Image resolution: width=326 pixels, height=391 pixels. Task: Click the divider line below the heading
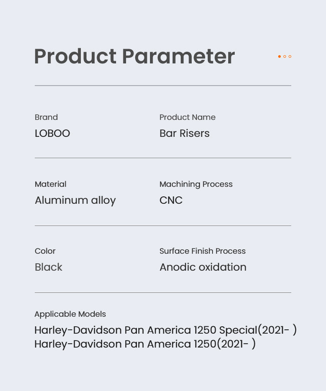(163, 86)
